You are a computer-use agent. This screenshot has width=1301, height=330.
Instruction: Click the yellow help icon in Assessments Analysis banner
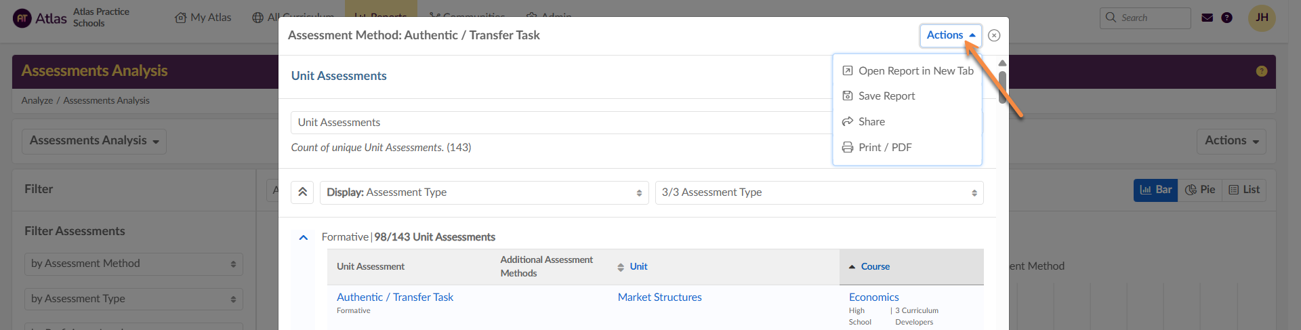click(x=1261, y=71)
